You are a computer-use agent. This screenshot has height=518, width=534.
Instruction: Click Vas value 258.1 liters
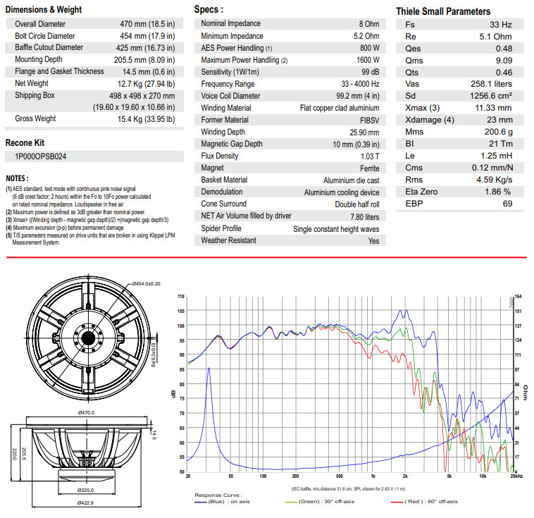[x=491, y=84]
